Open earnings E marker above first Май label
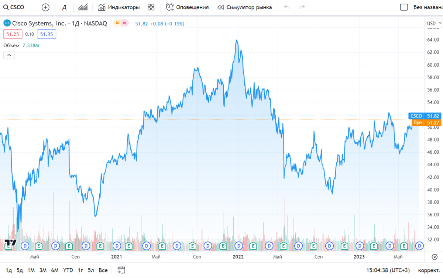The image size is (443, 278). tap(39, 245)
